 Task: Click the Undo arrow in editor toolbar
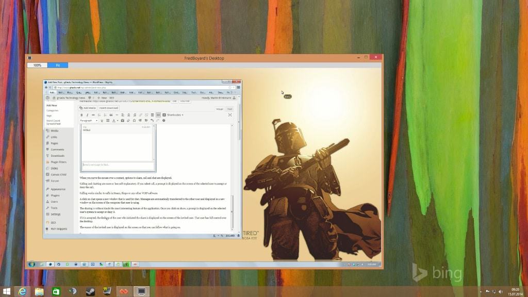(x=152, y=121)
